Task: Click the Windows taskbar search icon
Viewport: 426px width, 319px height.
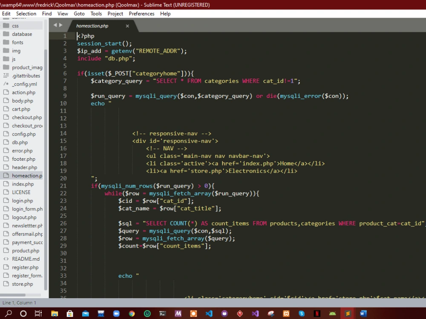Action: pyautogui.click(x=9, y=313)
